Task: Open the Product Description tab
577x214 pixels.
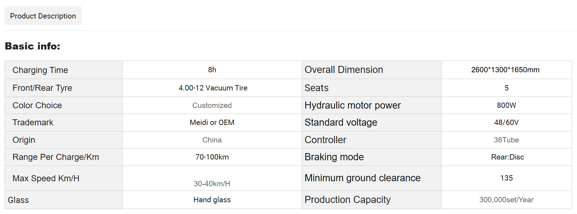Action: tap(43, 16)
